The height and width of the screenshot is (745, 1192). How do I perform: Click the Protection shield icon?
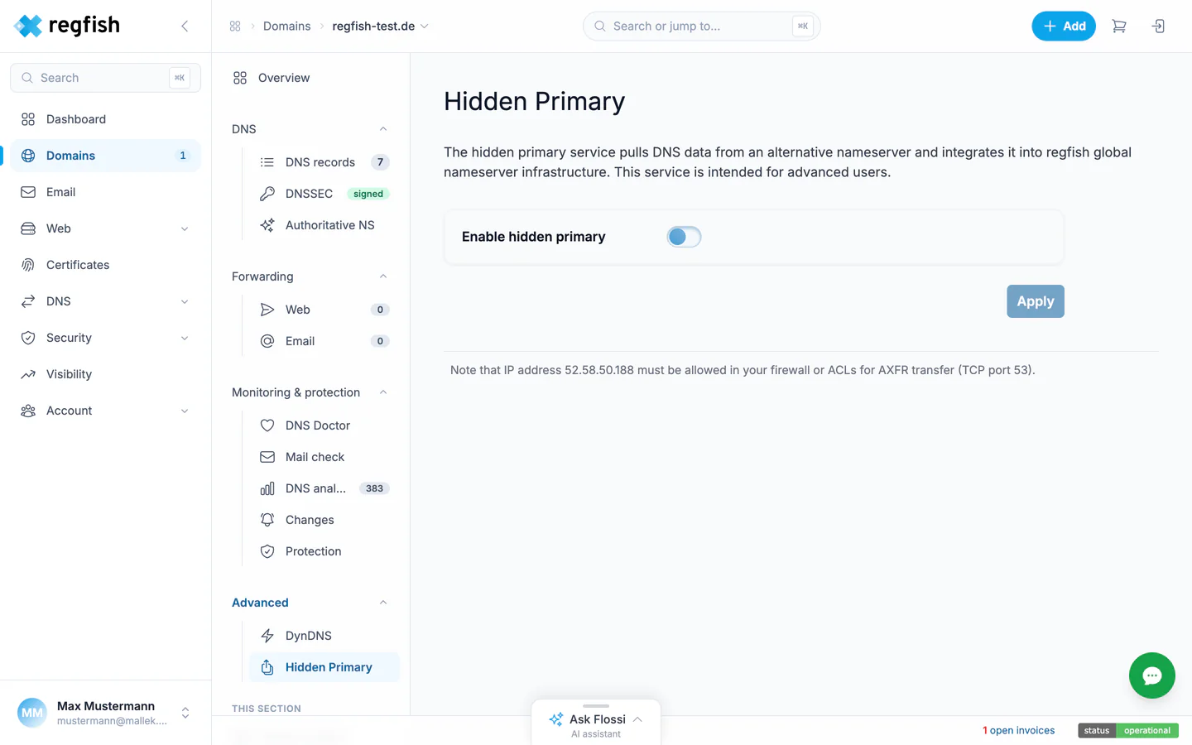coord(267,551)
